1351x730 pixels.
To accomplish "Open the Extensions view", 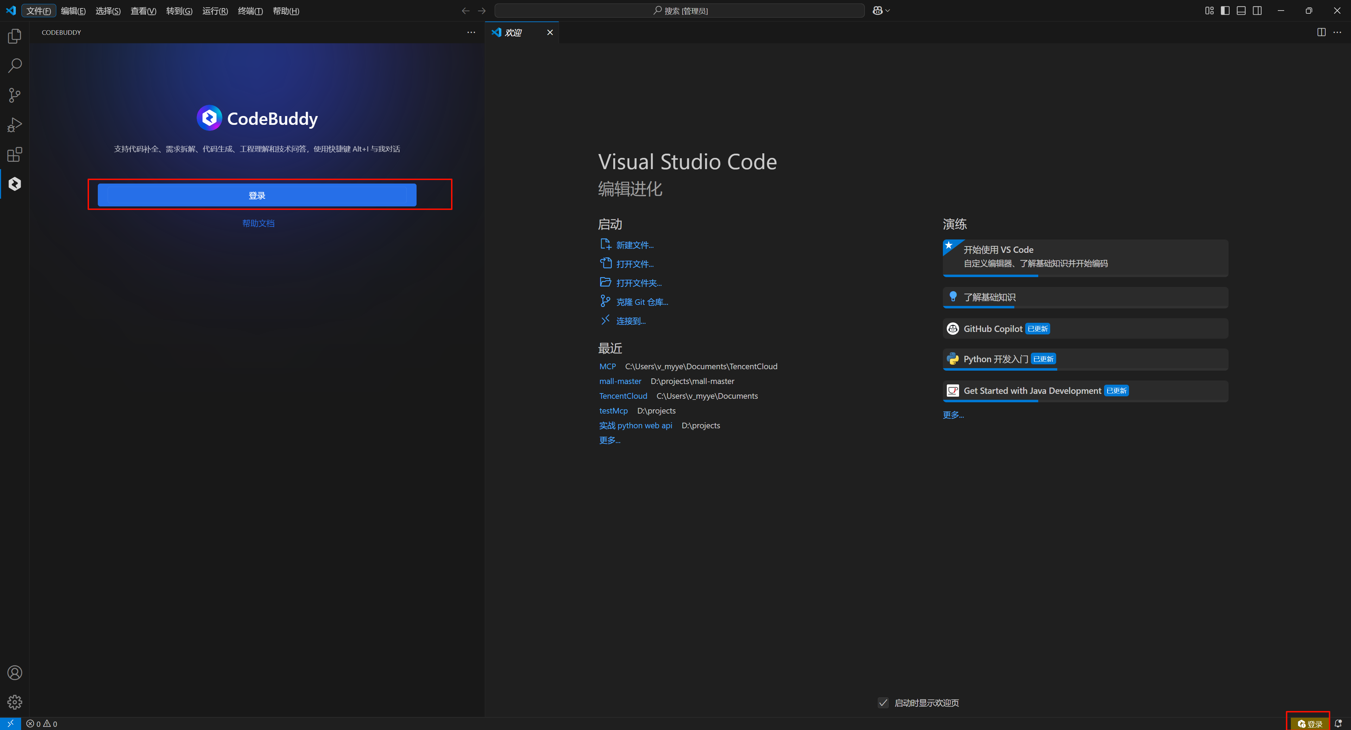I will click(x=14, y=154).
